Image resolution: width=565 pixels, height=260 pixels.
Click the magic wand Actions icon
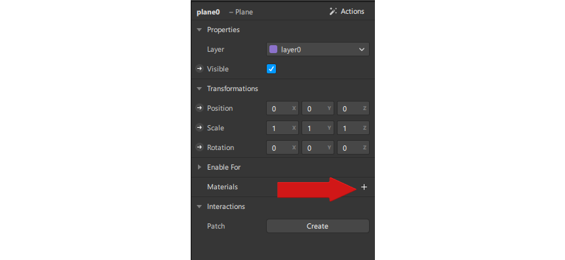click(x=334, y=12)
